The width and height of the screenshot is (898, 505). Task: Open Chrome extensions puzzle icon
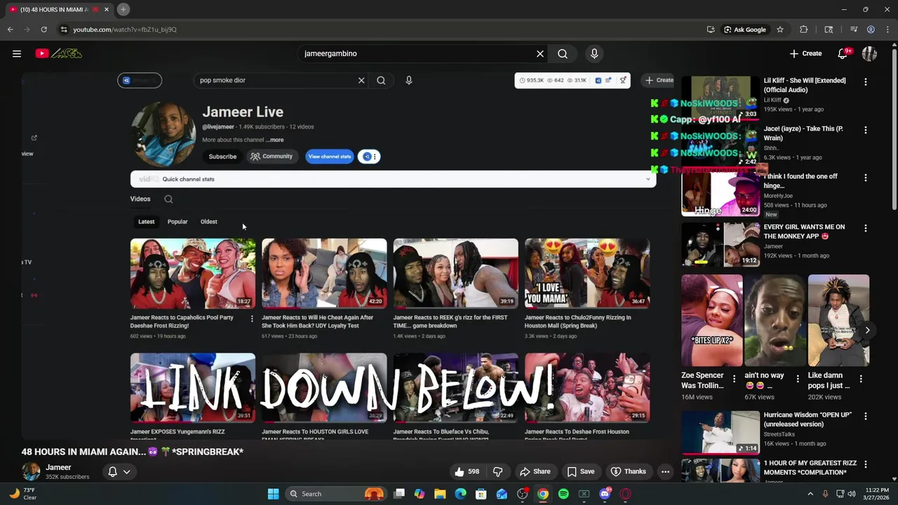(x=804, y=29)
